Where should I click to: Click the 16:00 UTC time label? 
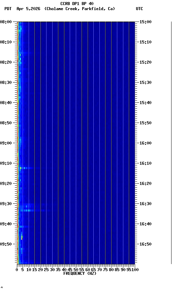pos(146,143)
